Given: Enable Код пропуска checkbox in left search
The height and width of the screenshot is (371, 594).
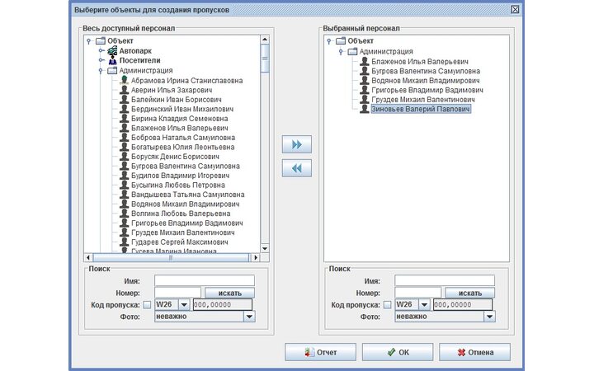Looking at the screenshot, I should pyautogui.click(x=147, y=304).
